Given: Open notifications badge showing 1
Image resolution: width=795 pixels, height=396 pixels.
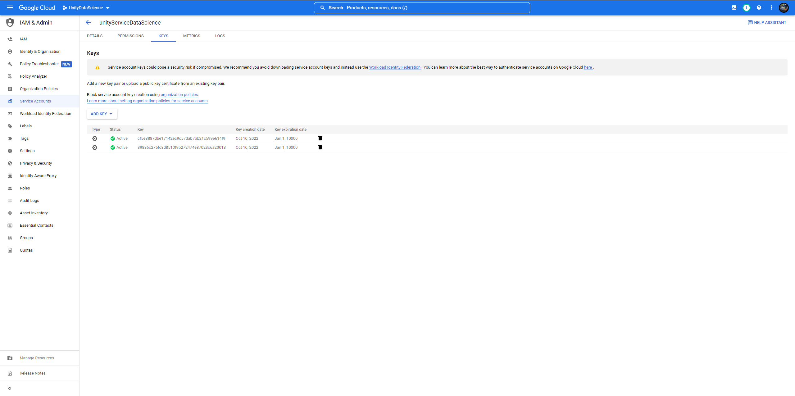Looking at the screenshot, I should [746, 7].
